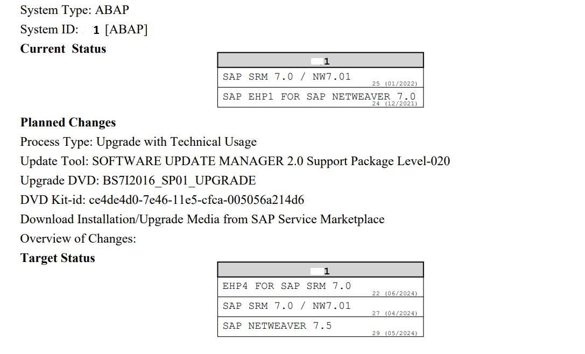Click 'SAP SRM 7.0 / NW7.01' in Target Status table

286,306
